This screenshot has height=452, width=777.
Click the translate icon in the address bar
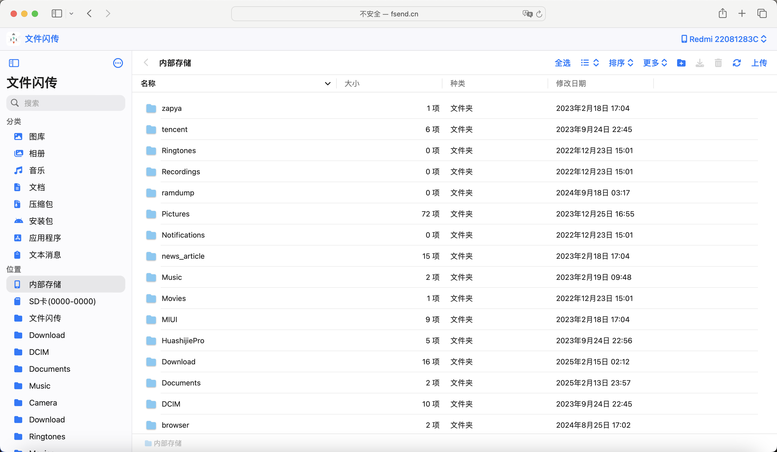coord(527,14)
